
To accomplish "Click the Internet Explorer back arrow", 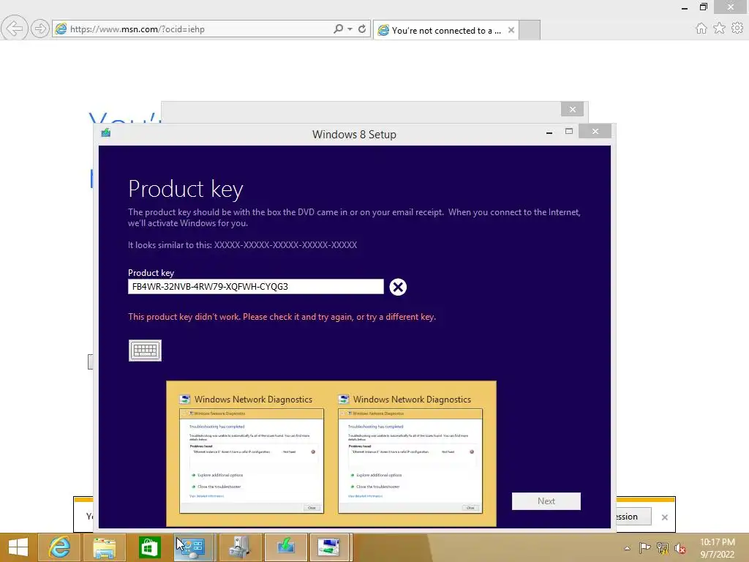I will (15, 29).
